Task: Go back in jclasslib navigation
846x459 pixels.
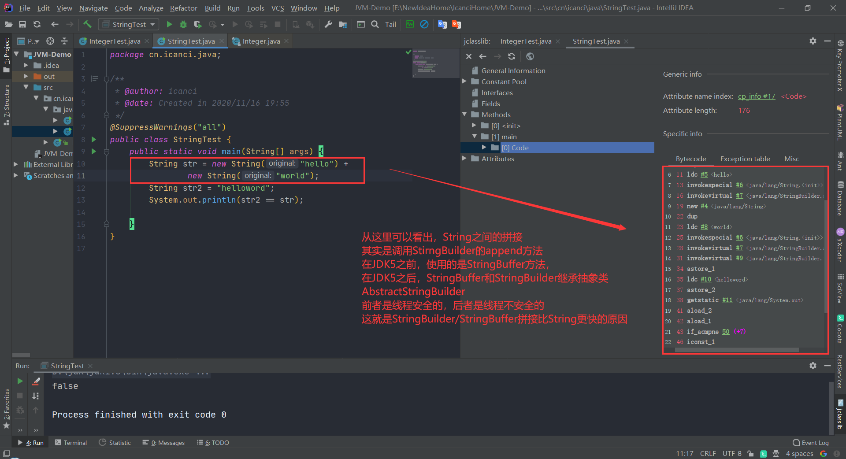Action: coord(483,56)
